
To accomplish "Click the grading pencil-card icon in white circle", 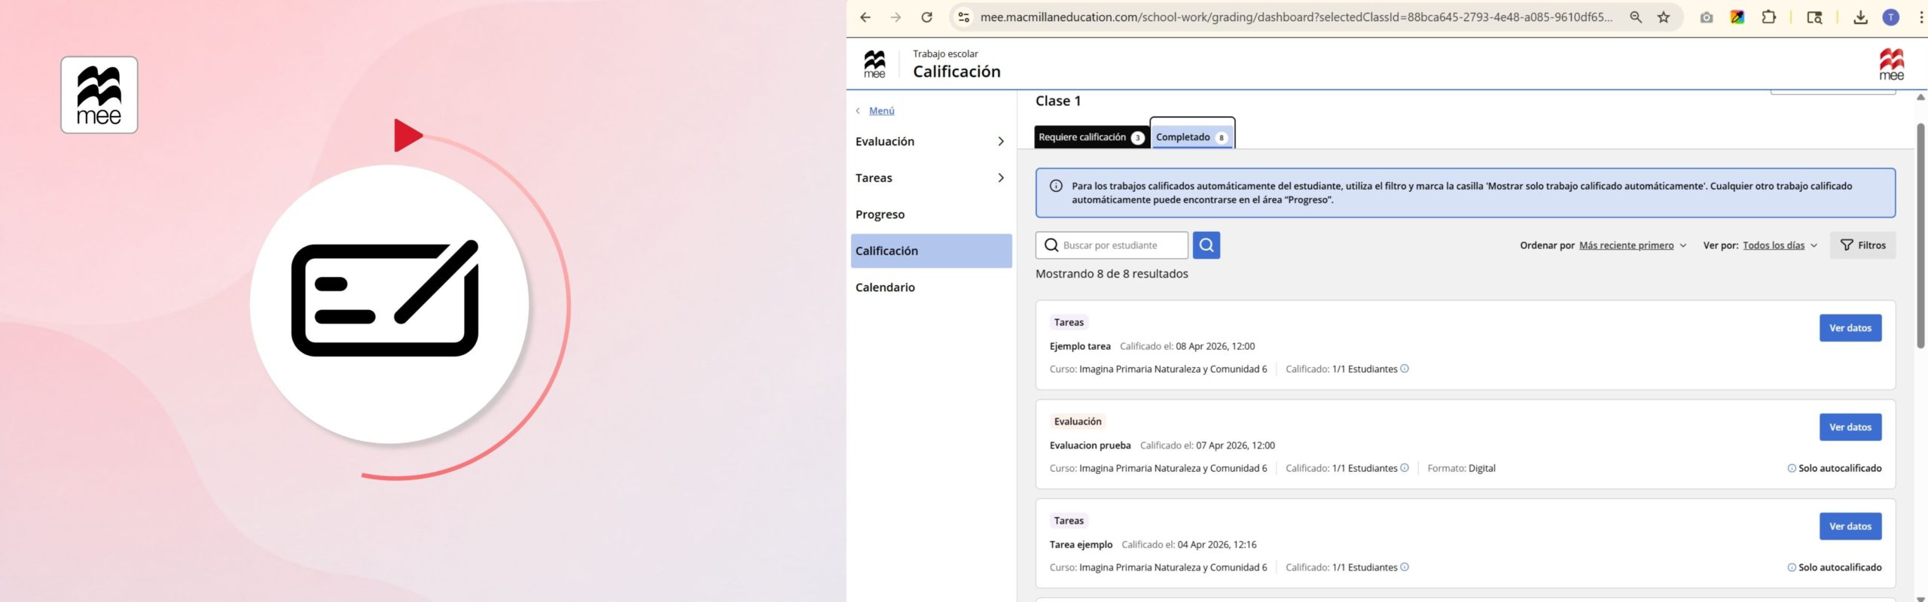I will pos(385,299).
